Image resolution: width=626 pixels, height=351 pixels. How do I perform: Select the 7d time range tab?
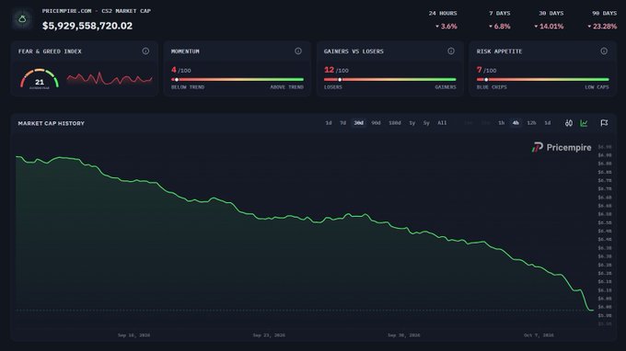point(343,123)
